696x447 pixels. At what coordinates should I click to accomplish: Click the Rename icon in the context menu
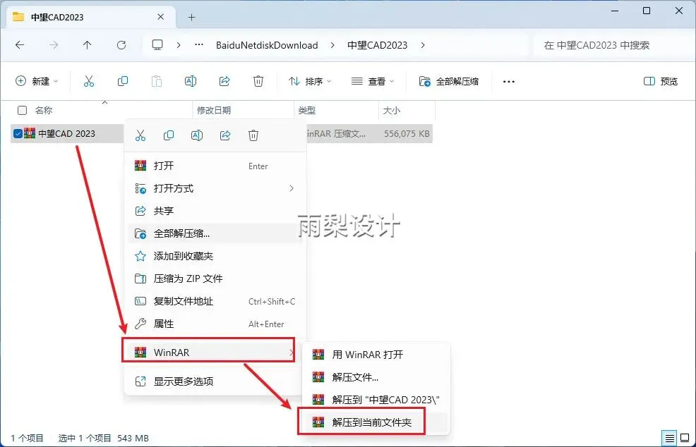point(197,135)
